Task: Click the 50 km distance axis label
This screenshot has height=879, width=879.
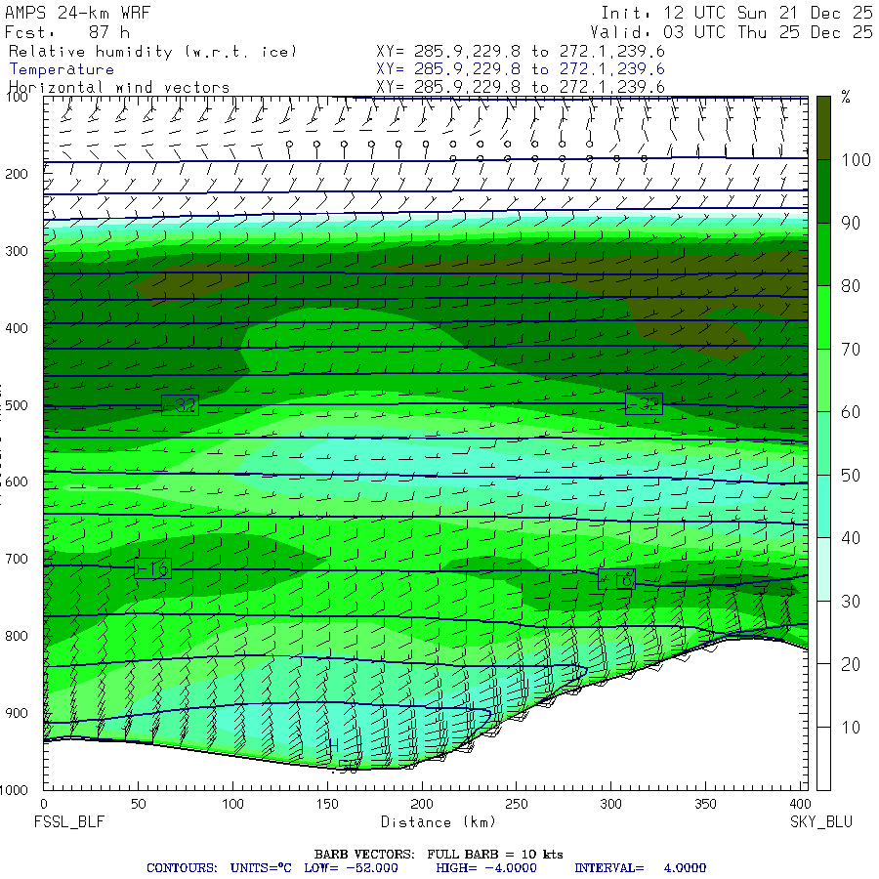Action: point(138,804)
